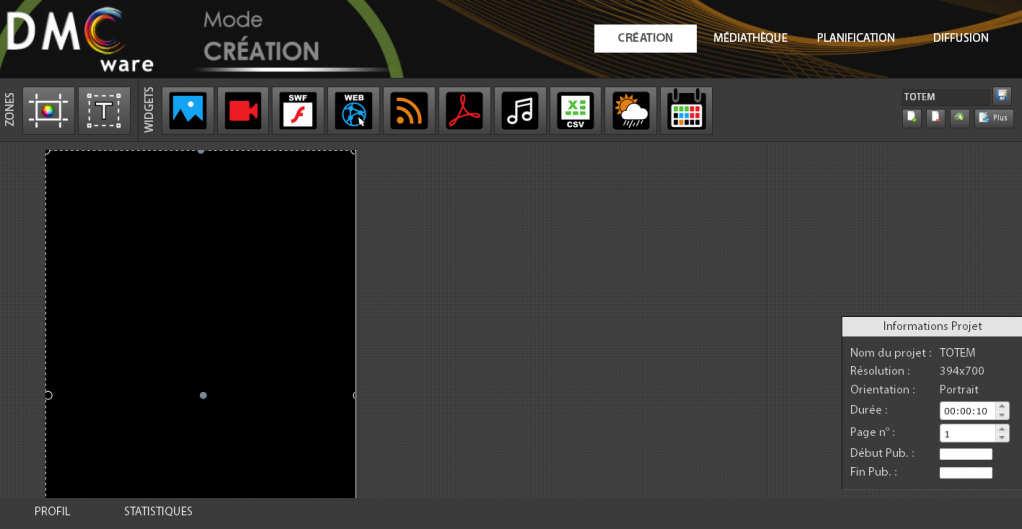The image size is (1022, 529).
Task: Click the DMC ware logo
Action: pyautogui.click(x=78, y=39)
